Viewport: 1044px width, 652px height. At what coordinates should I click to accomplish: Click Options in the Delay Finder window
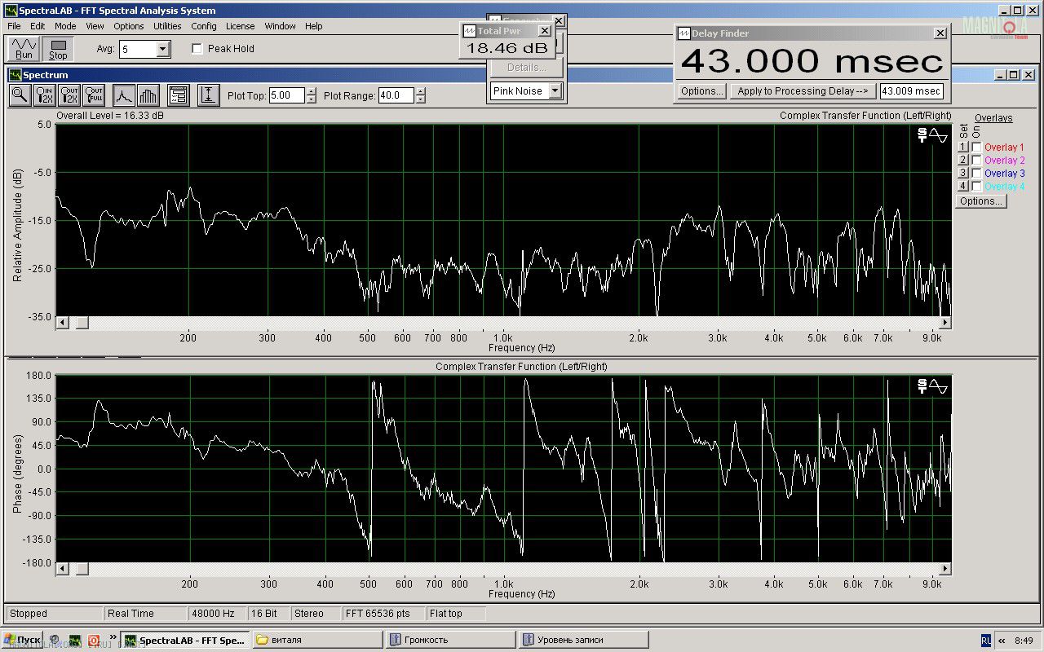click(x=701, y=91)
